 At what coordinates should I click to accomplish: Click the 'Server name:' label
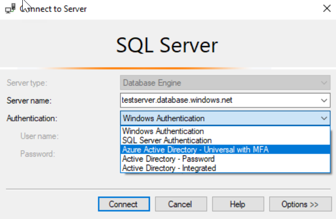pyautogui.click(x=29, y=101)
